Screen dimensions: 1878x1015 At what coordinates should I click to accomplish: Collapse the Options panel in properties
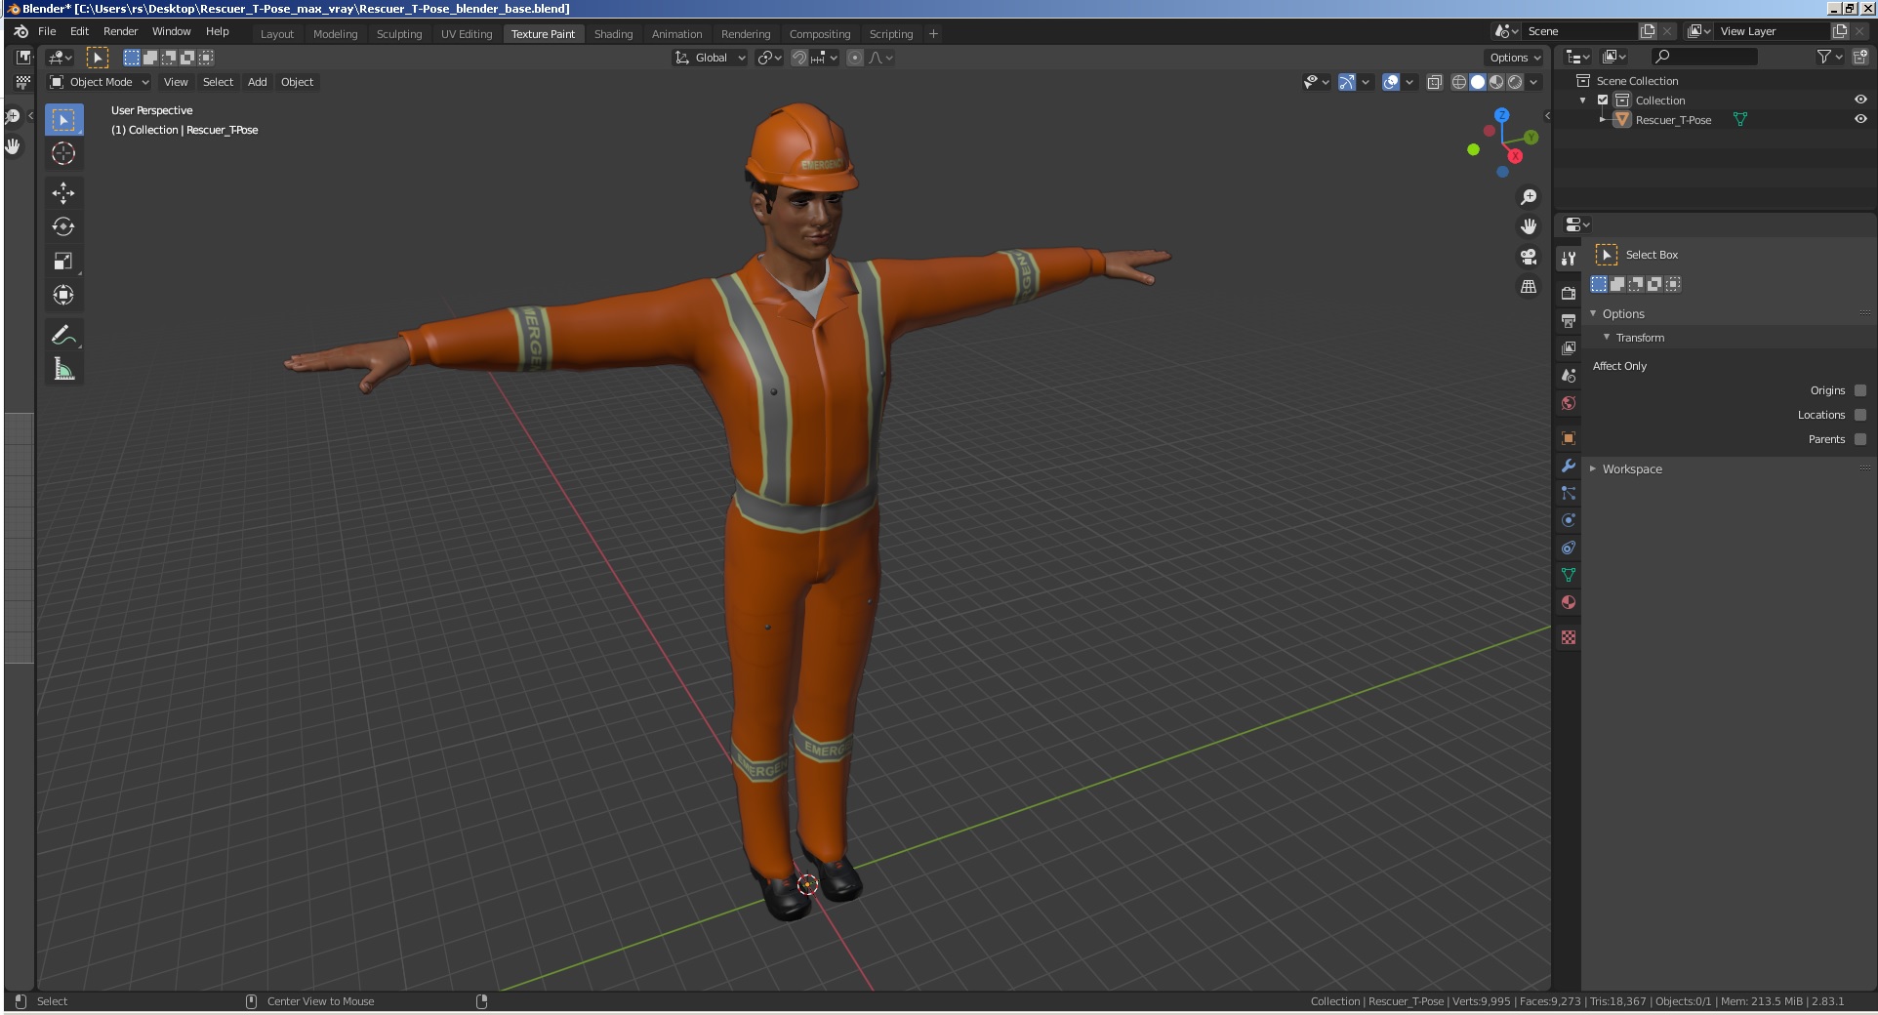pos(1594,313)
